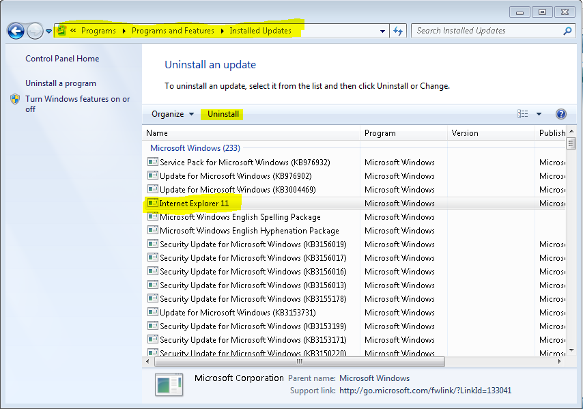Click icon of Update KB3153731 row
583x409 pixels.
click(x=152, y=312)
